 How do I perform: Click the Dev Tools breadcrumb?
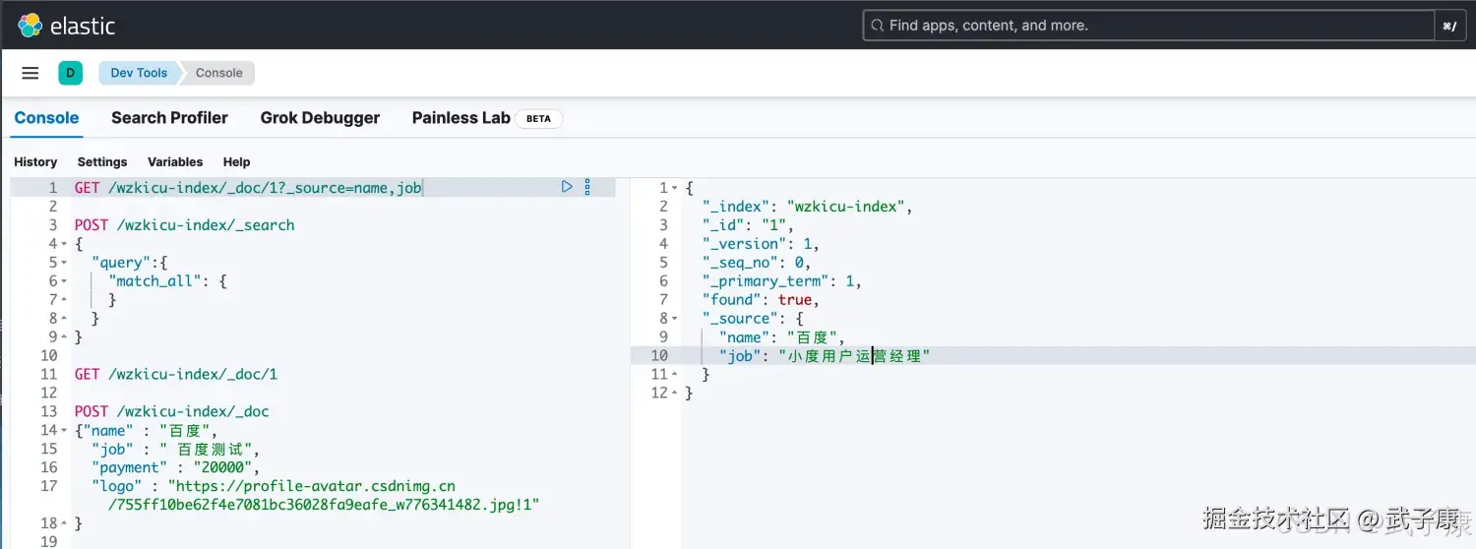139,73
